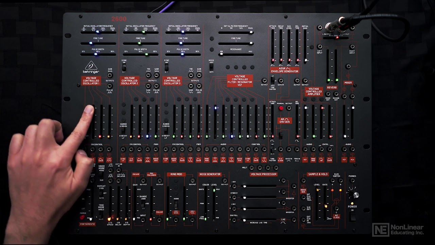Image resolution: width=435 pixels, height=245 pixels.
Task: Click the VCO 3 SAW output jack
Action: 199,76
